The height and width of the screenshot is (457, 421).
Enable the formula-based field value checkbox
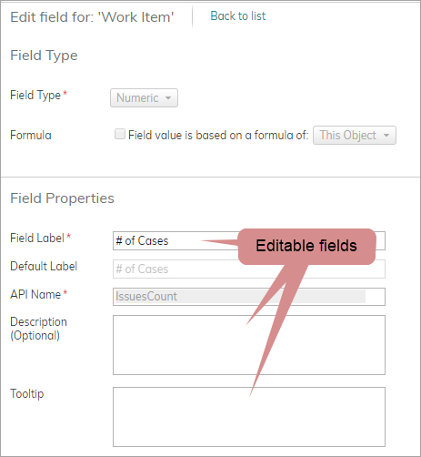tap(120, 134)
